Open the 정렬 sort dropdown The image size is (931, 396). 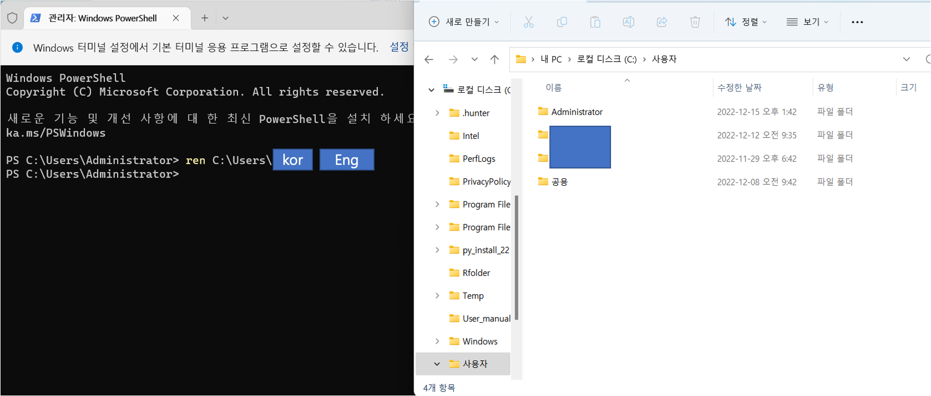[x=746, y=22]
